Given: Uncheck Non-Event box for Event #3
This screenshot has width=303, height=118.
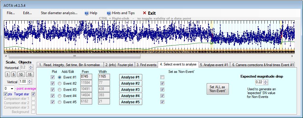Looking at the screenshot, I should [162, 90].
